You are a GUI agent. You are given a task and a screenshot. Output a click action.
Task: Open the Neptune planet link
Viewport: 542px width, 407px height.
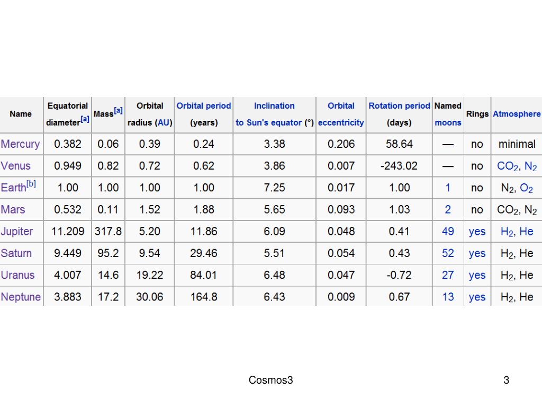point(21,297)
